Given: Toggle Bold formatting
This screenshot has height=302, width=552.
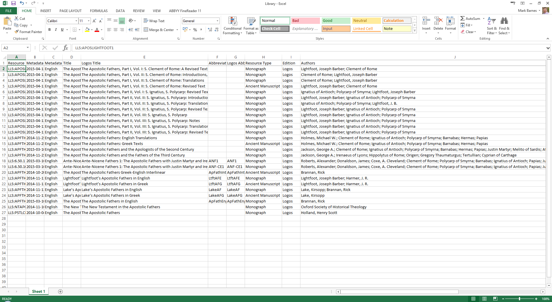Looking at the screenshot, I should [49, 30].
